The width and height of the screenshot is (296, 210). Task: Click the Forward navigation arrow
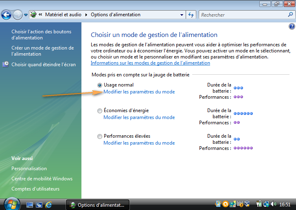[18, 15]
